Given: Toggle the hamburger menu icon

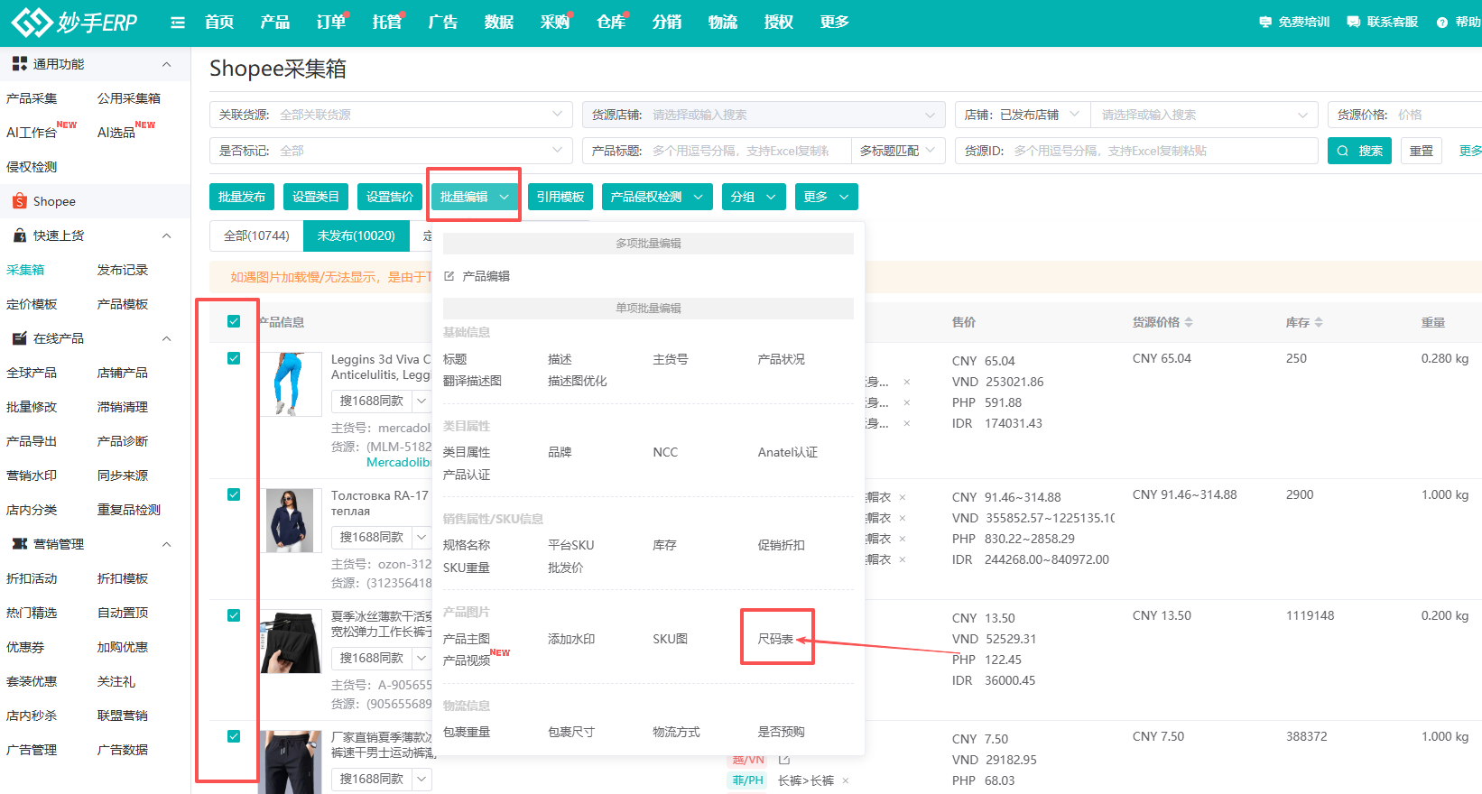Looking at the screenshot, I should pos(178,23).
